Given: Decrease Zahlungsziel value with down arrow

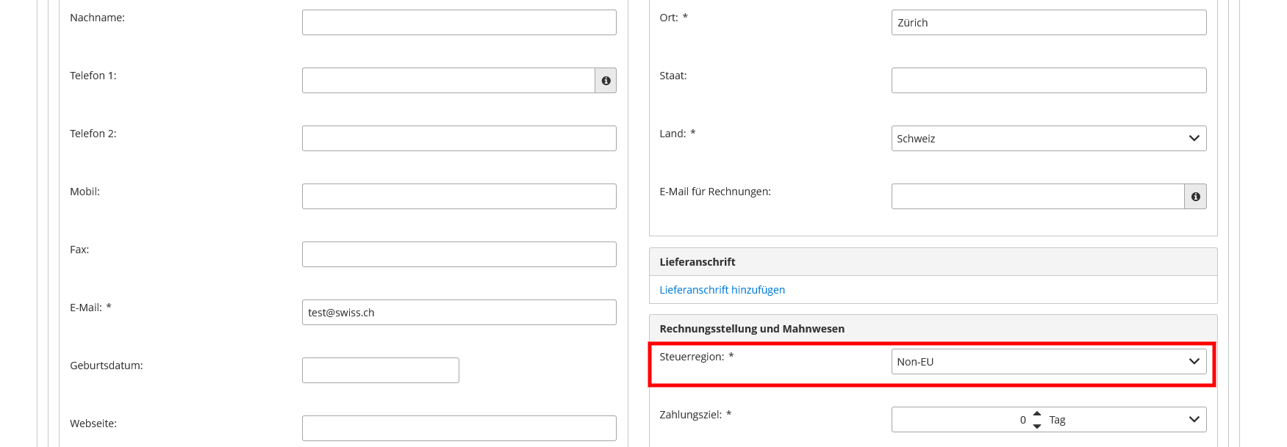Looking at the screenshot, I should pyautogui.click(x=1037, y=426).
